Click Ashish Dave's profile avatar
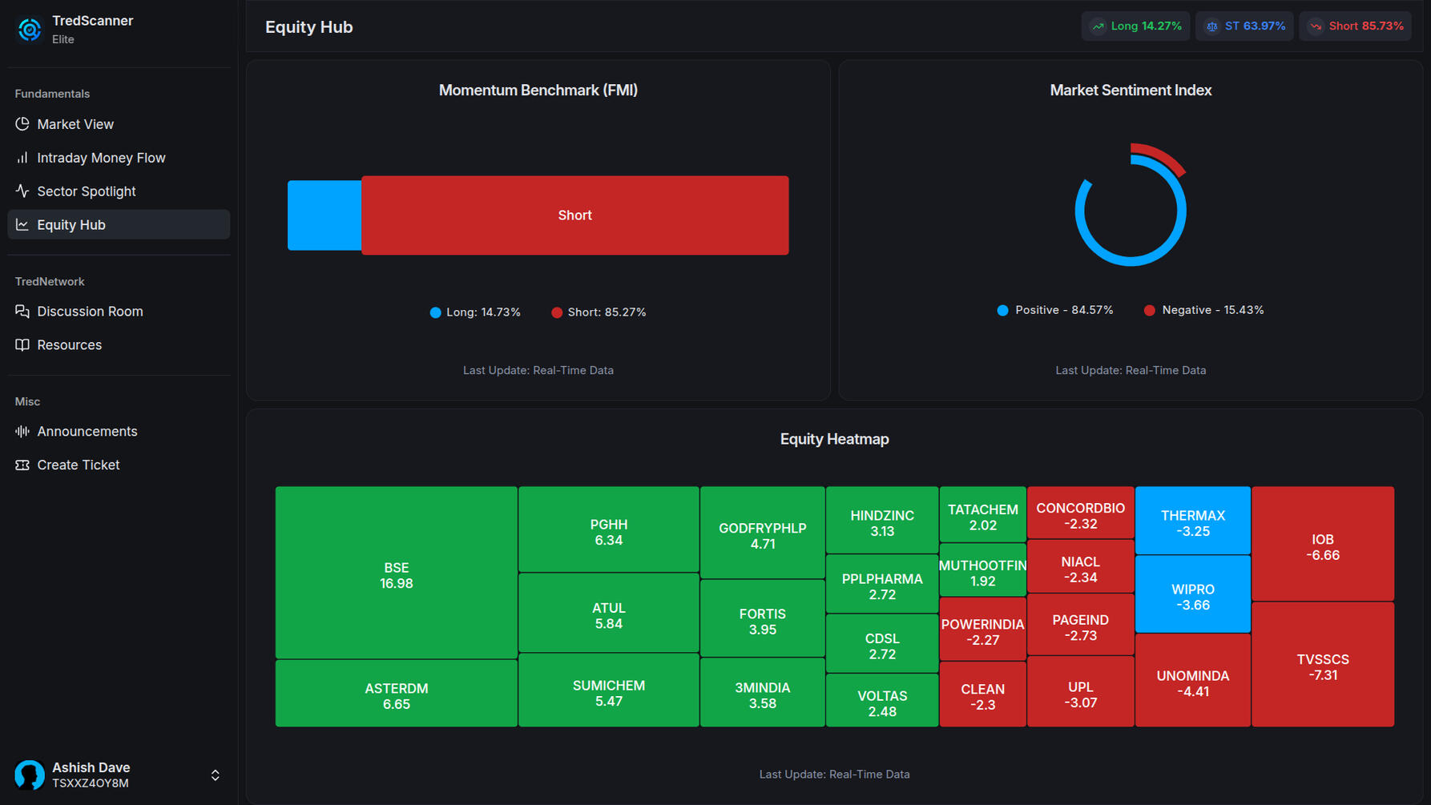Screen dimensions: 1431x805 [x=30, y=775]
